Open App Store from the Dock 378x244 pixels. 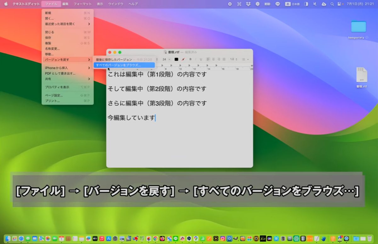click(109, 239)
